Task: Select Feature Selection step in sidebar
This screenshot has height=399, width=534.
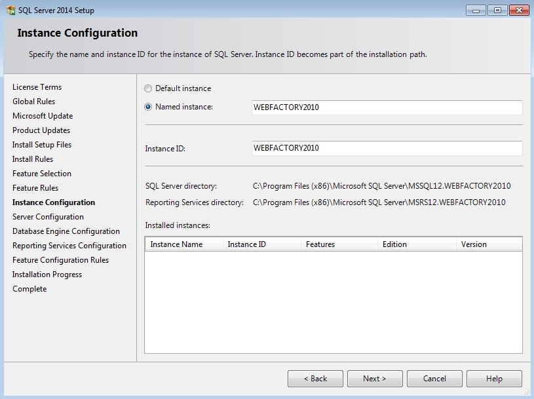Action: click(x=42, y=174)
